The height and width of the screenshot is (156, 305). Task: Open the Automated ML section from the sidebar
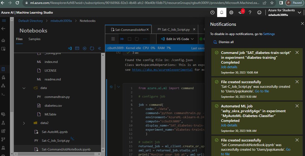coord(3,77)
